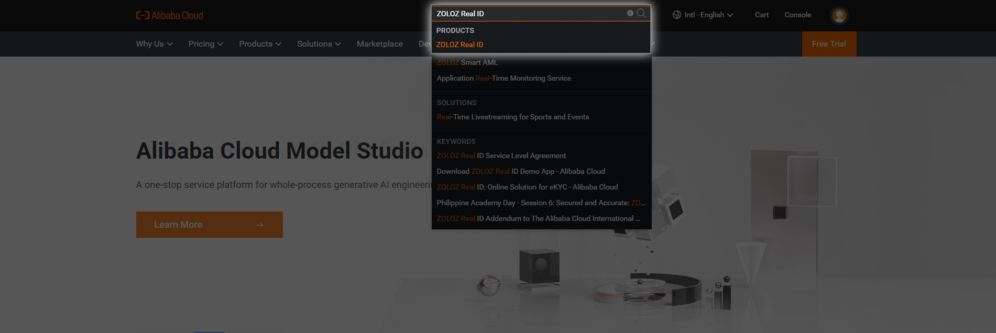Viewport: 996px width, 333px height.
Task: Expand the Pricing dropdown
Action: [206, 44]
